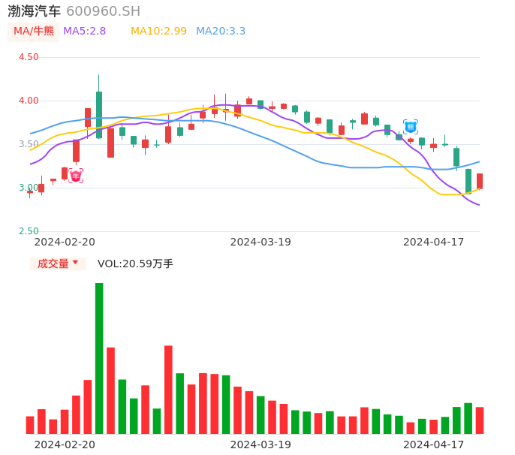
Task: Click the last red candlestick at right edge
Action: (480, 182)
